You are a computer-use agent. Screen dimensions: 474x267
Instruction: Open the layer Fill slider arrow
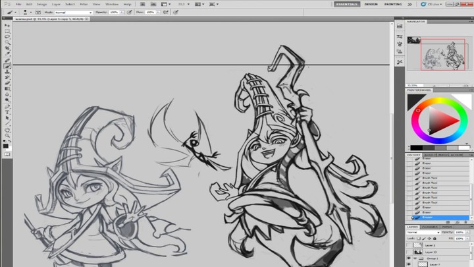point(467,239)
